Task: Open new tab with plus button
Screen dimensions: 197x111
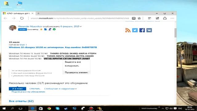Action: tap(38, 13)
